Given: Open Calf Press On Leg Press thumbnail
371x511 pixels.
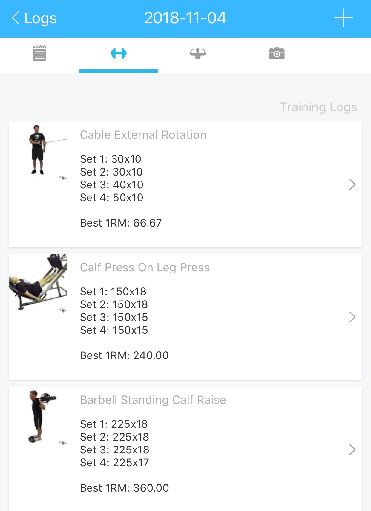Looking at the screenshot, I should pyautogui.click(x=38, y=282).
